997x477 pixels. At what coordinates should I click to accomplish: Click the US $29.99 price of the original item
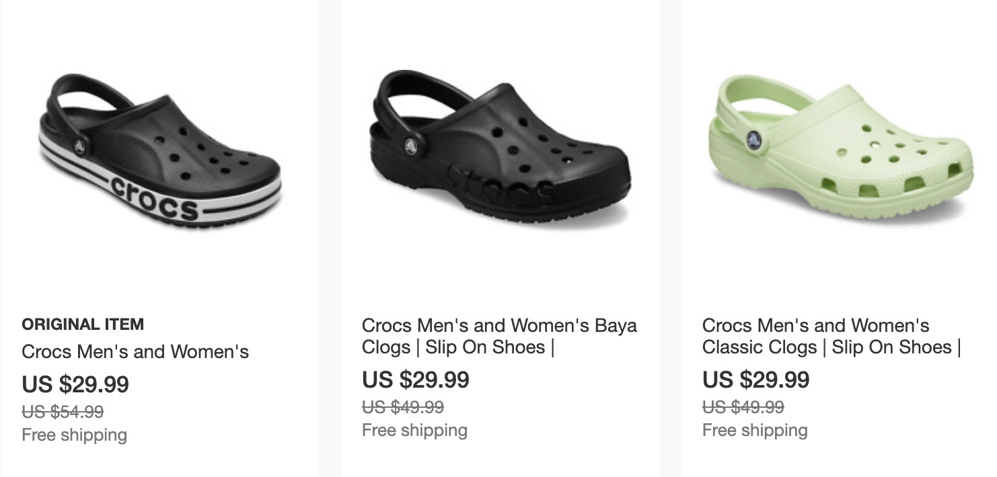[75, 384]
